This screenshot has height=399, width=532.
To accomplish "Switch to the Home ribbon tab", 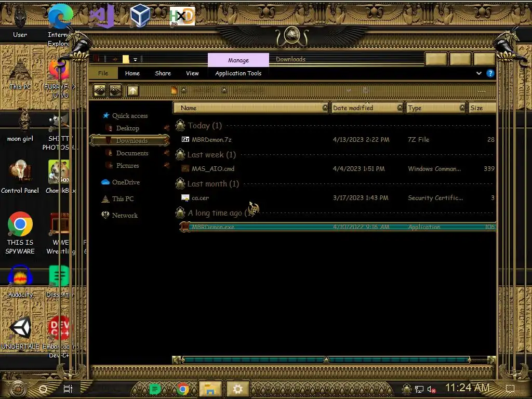I will click(x=132, y=73).
